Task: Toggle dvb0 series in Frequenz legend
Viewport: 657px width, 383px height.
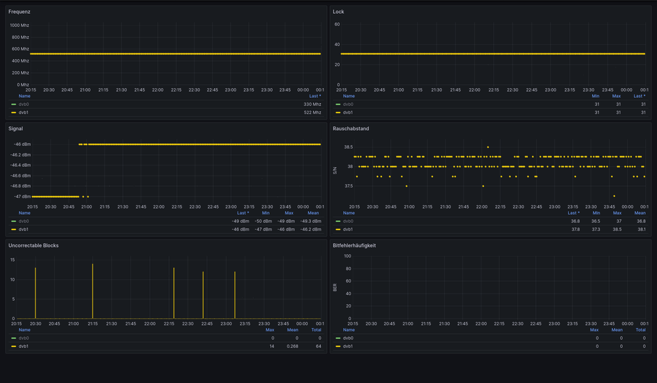Action: point(24,104)
